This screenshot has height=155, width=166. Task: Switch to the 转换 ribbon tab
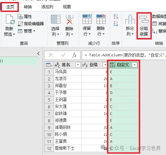[x=28, y=7]
